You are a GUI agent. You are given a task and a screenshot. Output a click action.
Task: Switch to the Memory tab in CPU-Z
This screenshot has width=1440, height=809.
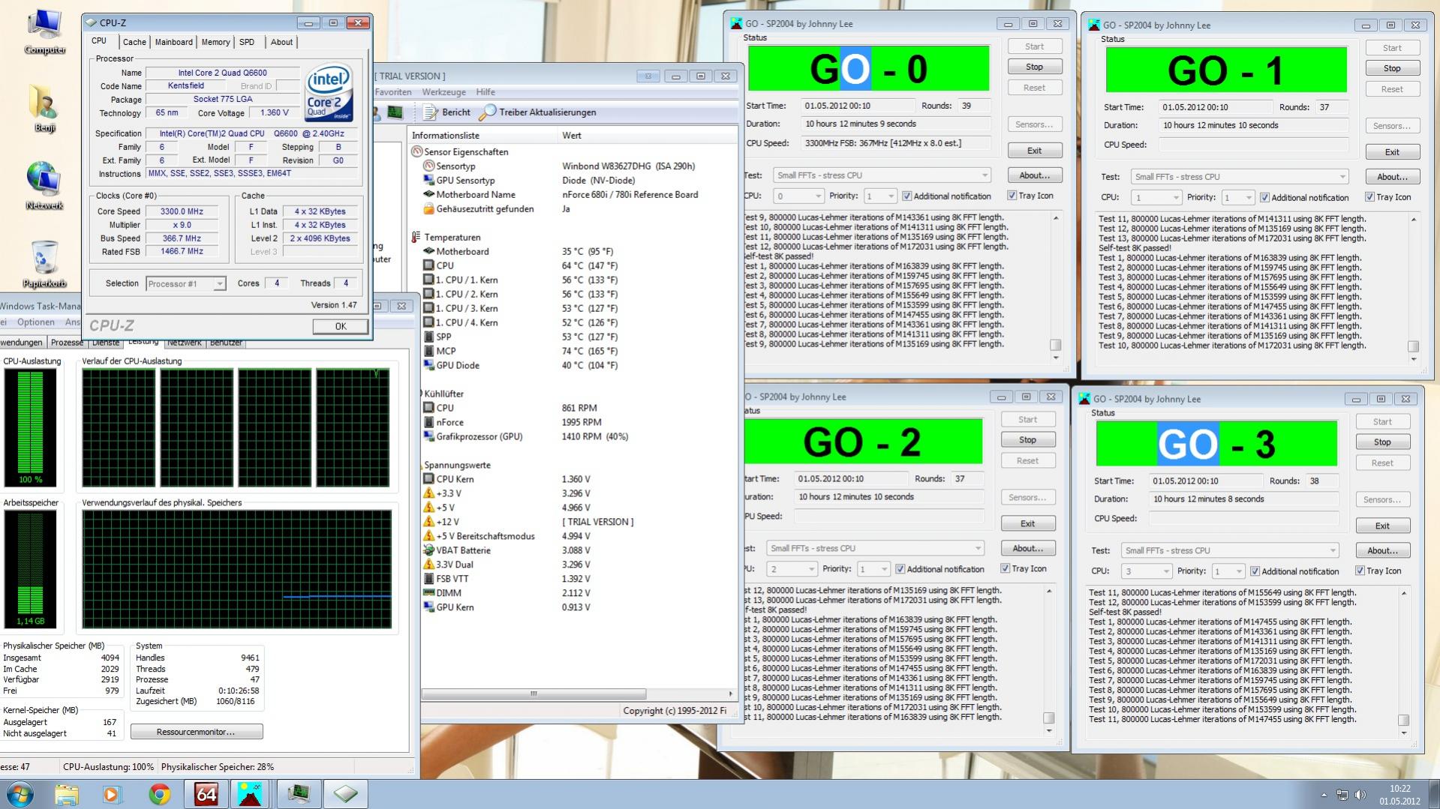[x=215, y=43]
